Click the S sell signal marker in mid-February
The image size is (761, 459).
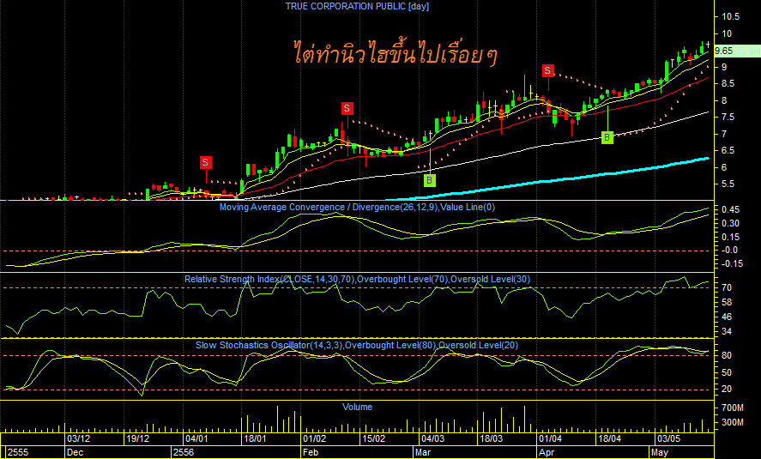pyautogui.click(x=347, y=108)
